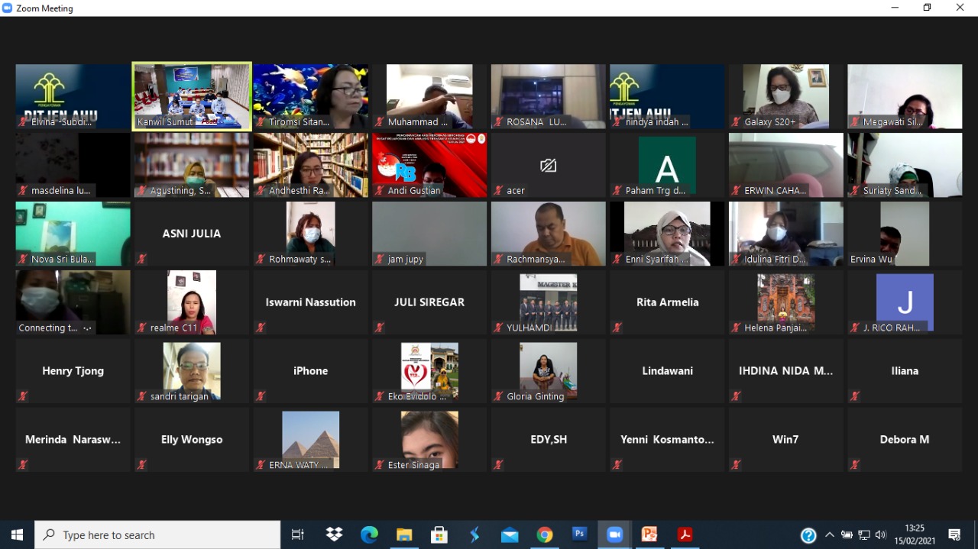The width and height of the screenshot is (978, 549).
Task: Launch Microsoft Edge from taskbar
Action: (x=369, y=534)
